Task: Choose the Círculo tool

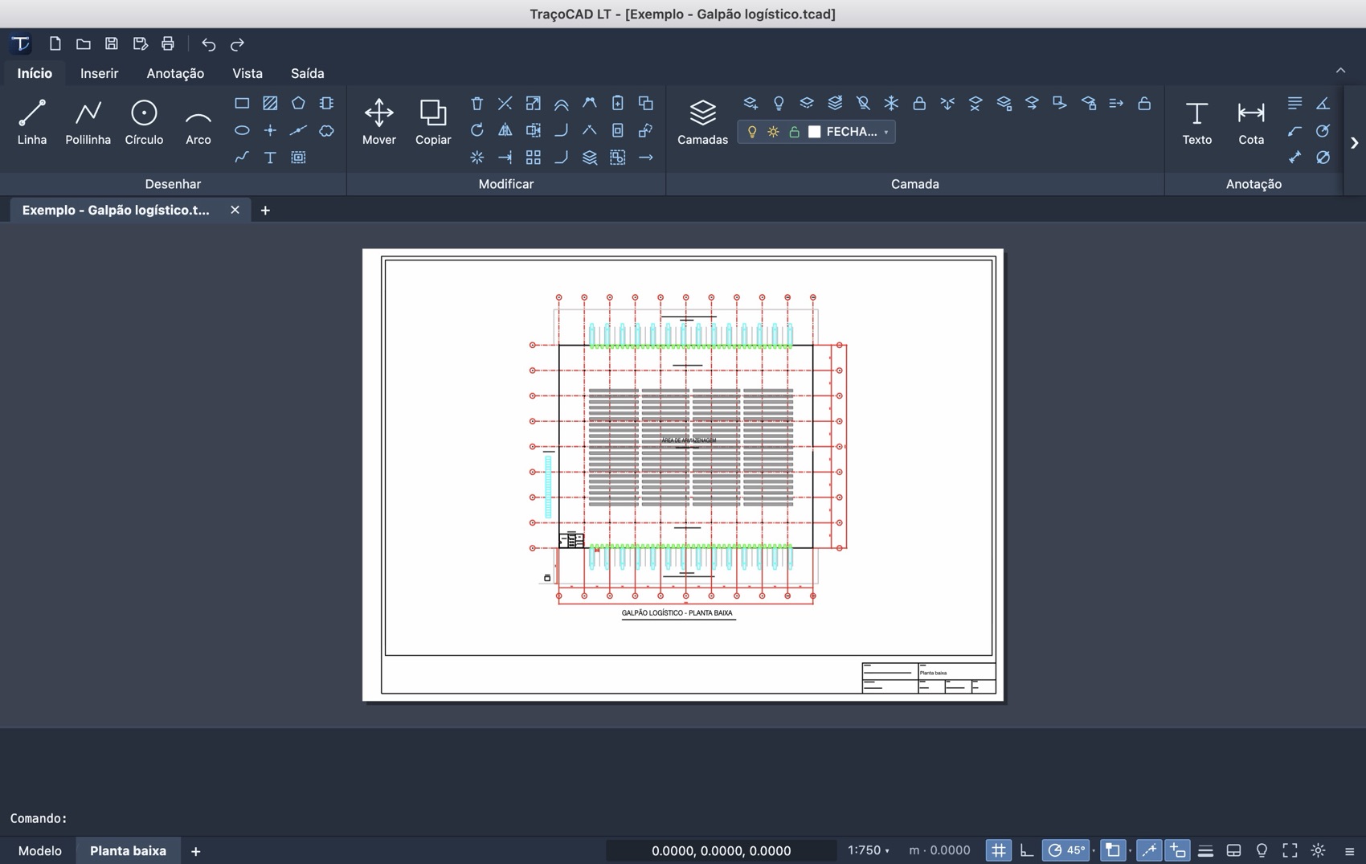Action: (144, 122)
